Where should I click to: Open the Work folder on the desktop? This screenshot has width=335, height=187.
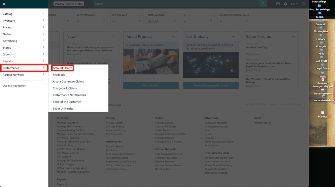click(x=323, y=75)
